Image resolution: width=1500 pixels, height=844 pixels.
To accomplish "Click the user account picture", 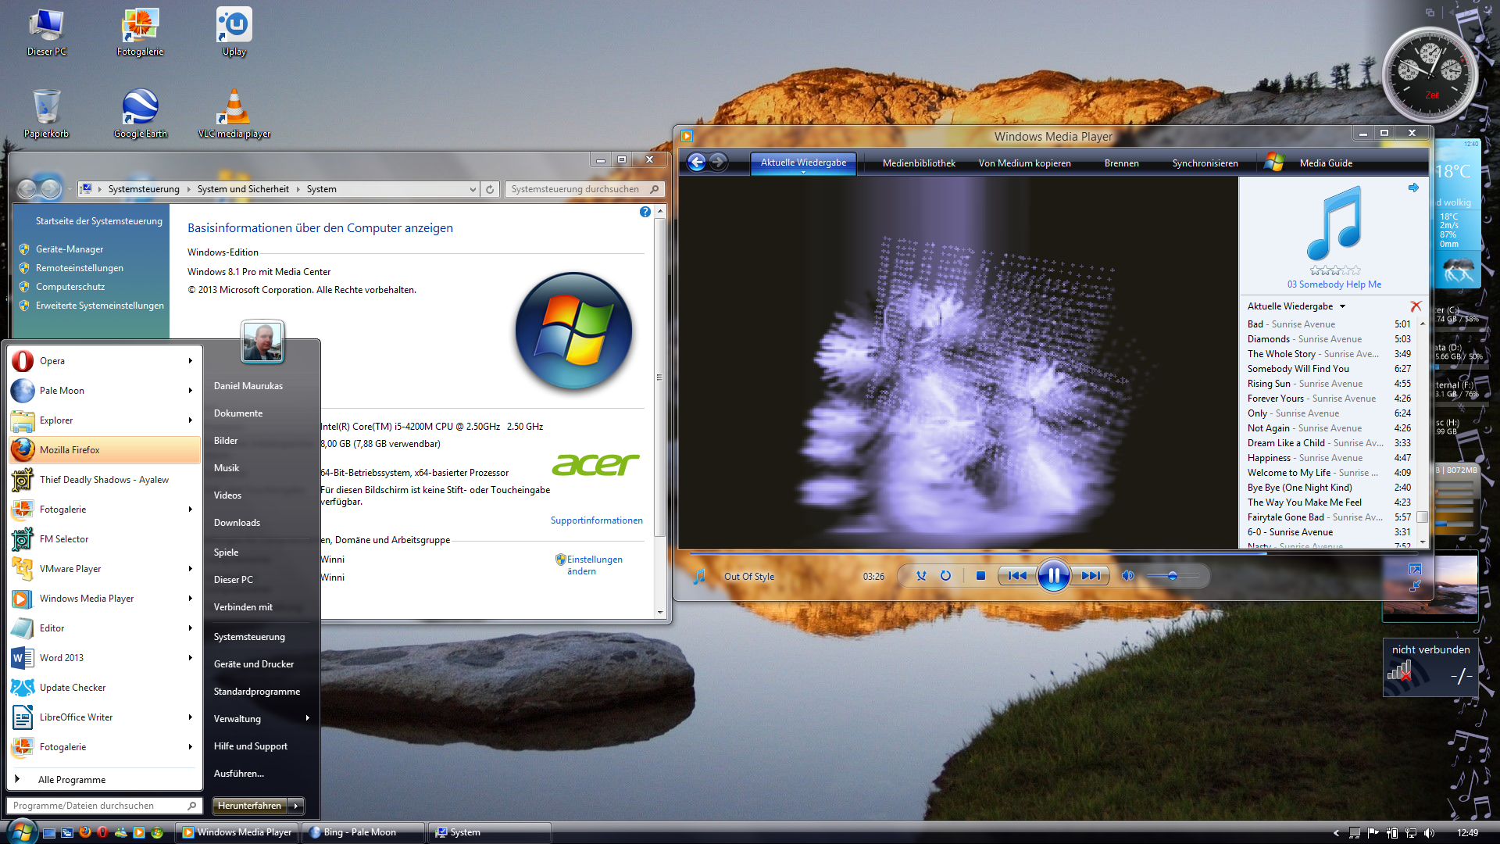I will tap(262, 342).
